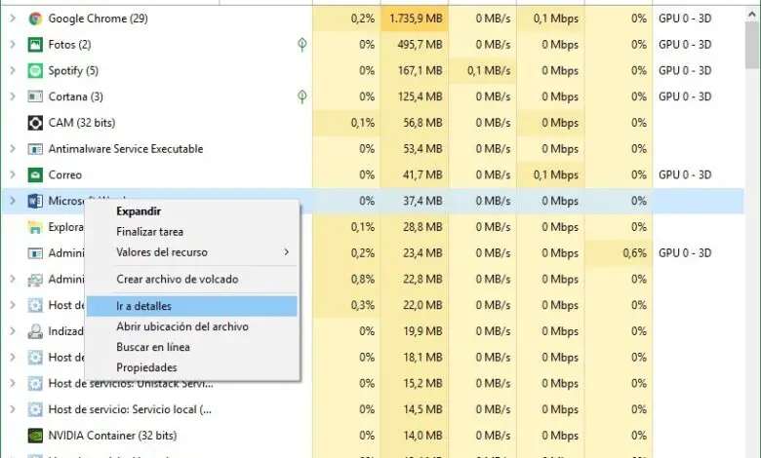Click the Google Chrome process icon
The width and height of the screenshot is (761, 458).
pos(35,19)
